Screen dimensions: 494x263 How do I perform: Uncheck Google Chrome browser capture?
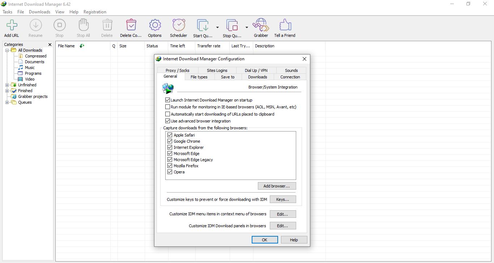pos(170,141)
